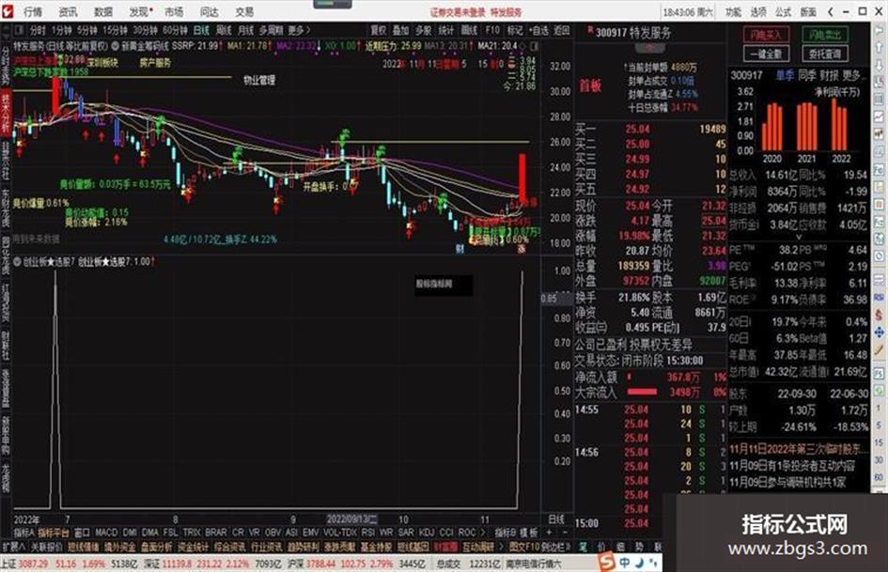Click the Sogou moon icon
The image size is (888, 572).
639,563
